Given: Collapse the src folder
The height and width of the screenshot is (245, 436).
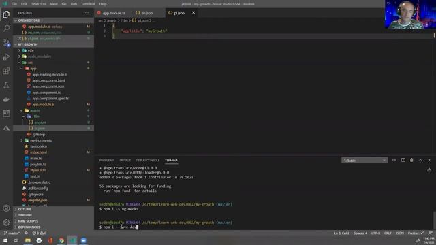Looking at the screenshot, I should pos(30,63).
